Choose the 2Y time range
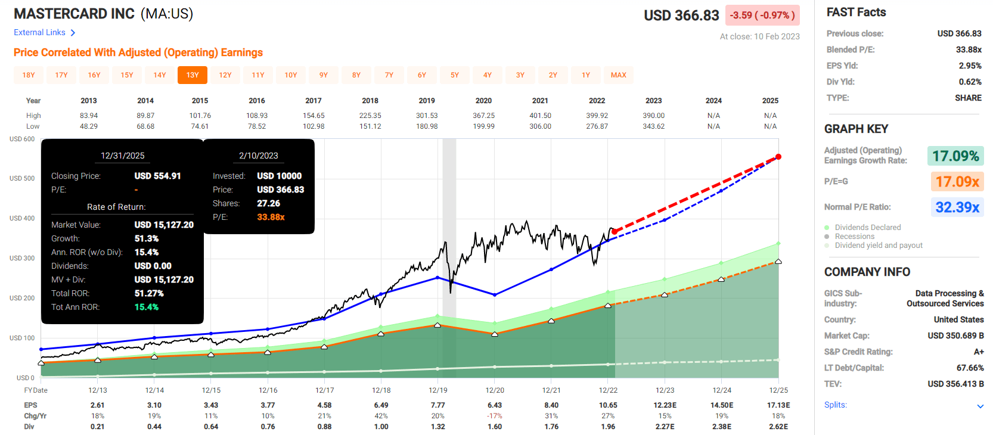This screenshot has height=435, width=993. point(553,75)
